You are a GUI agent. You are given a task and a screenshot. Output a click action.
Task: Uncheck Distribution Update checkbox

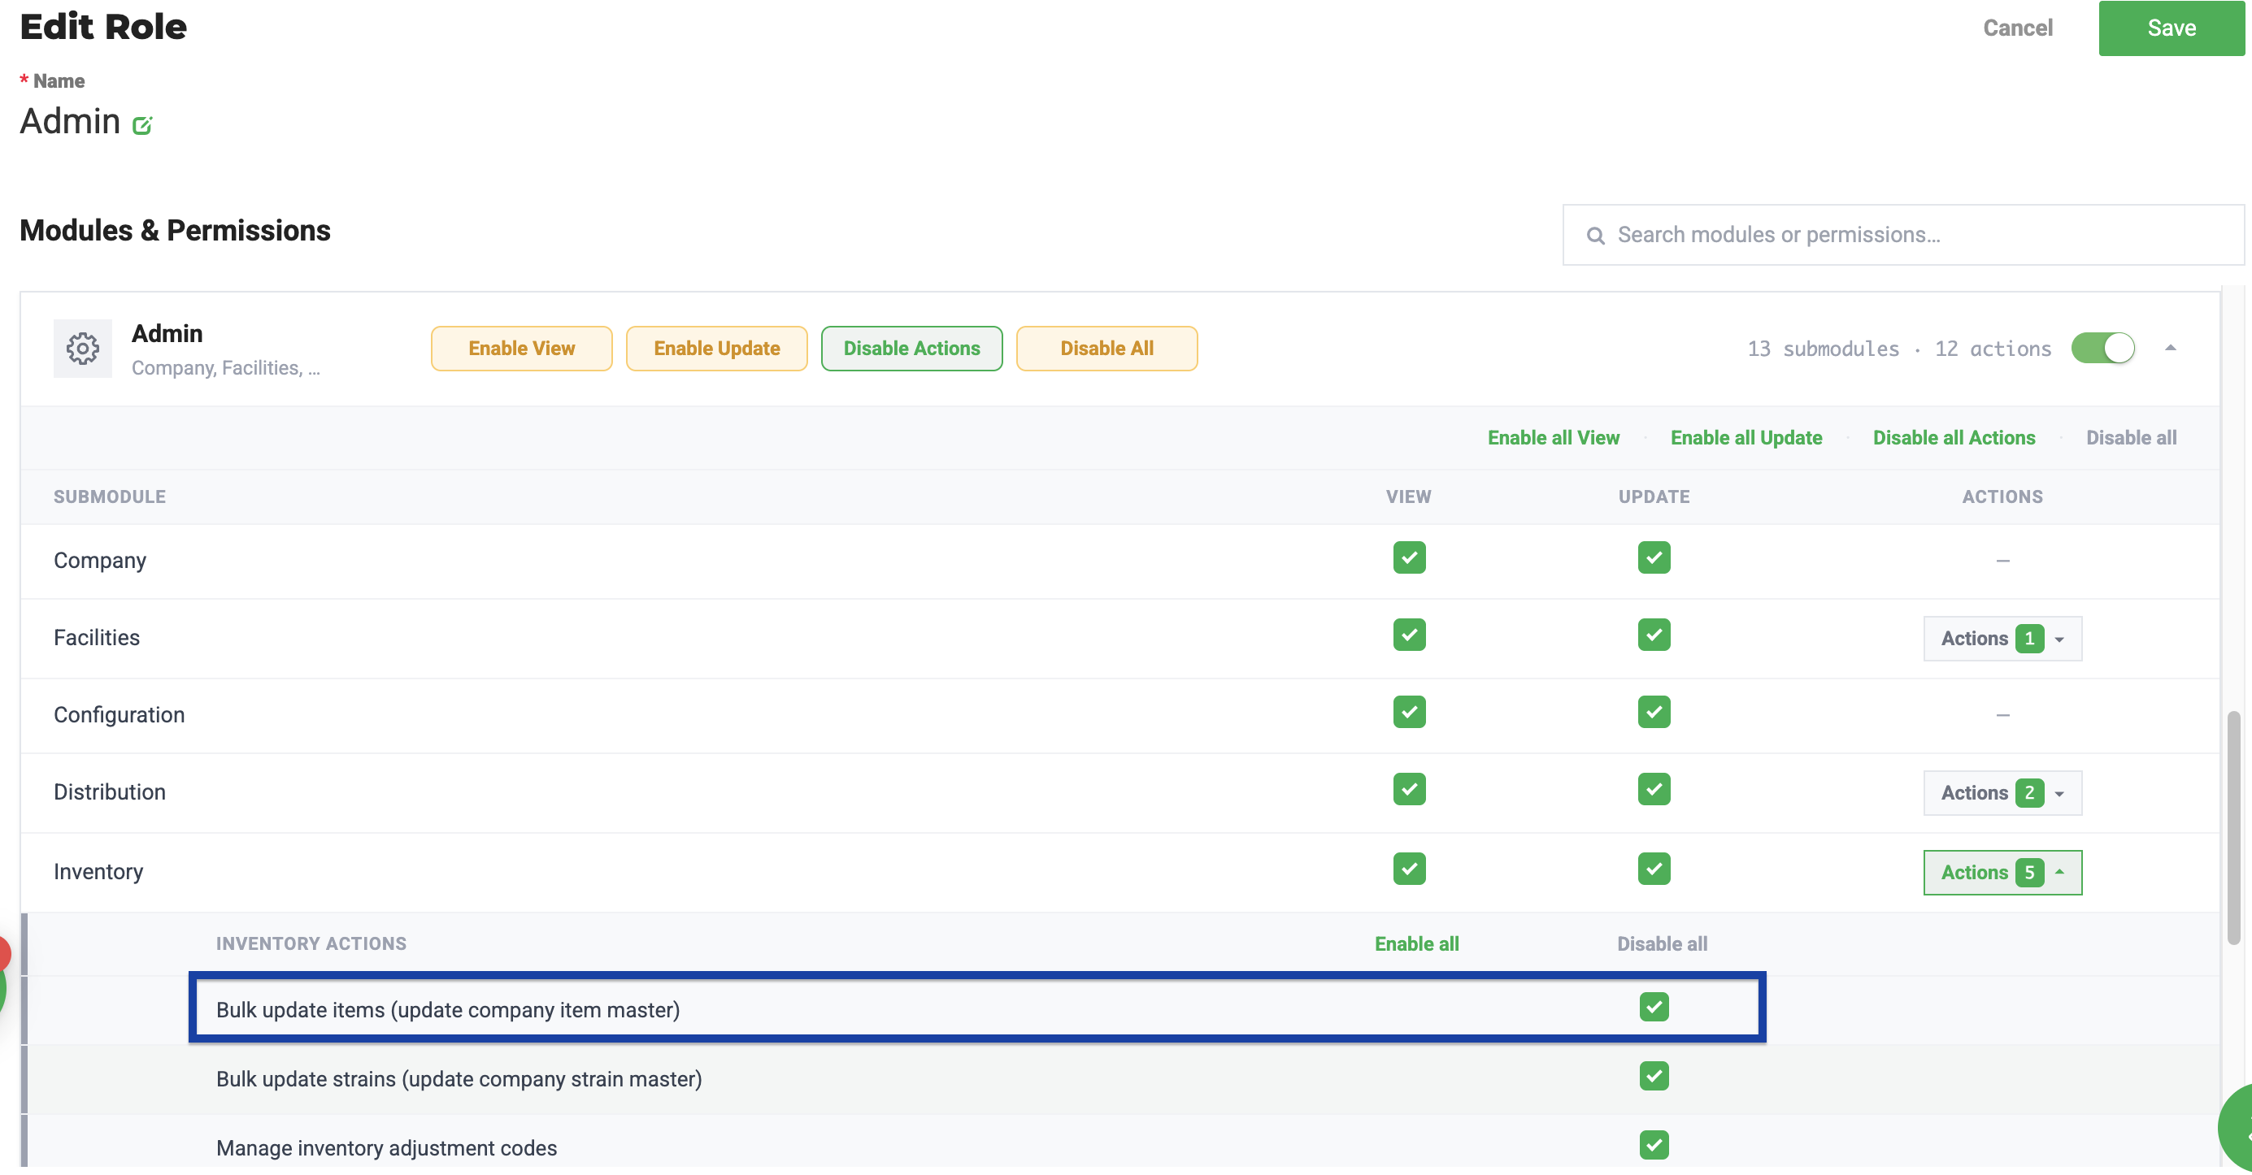(1654, 790)
